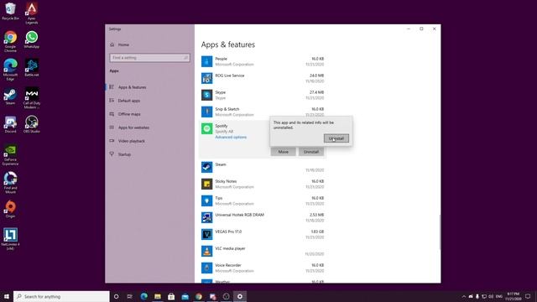This screenshot has width=537, height=302.
Task: Open Microsoft Edge desktop shortcut
Action: pos(10,70)
